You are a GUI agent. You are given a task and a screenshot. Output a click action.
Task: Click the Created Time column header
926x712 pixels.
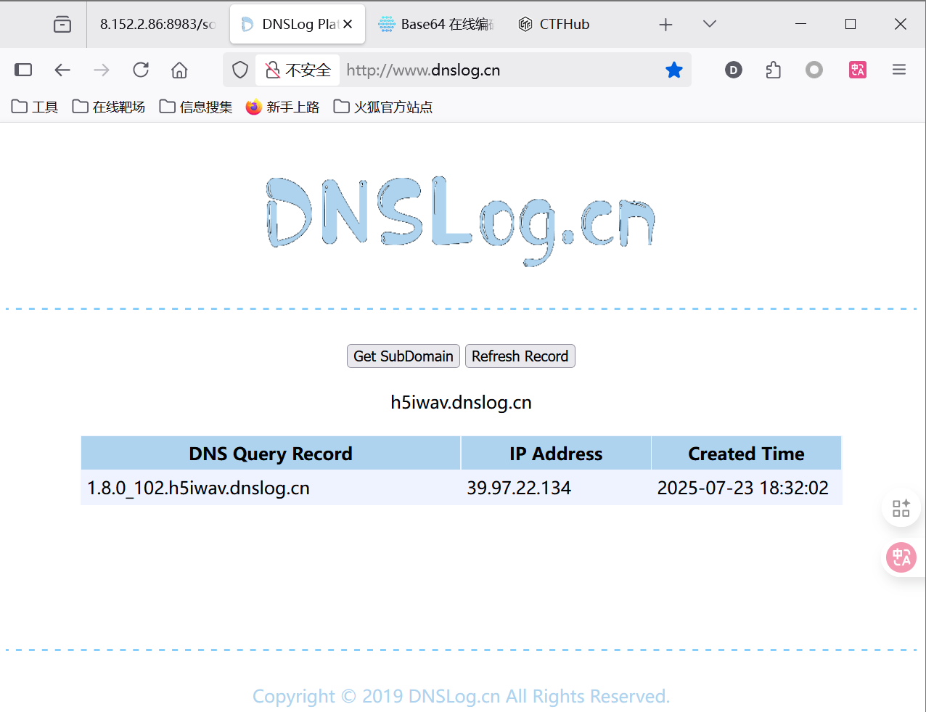coord(746,454)
